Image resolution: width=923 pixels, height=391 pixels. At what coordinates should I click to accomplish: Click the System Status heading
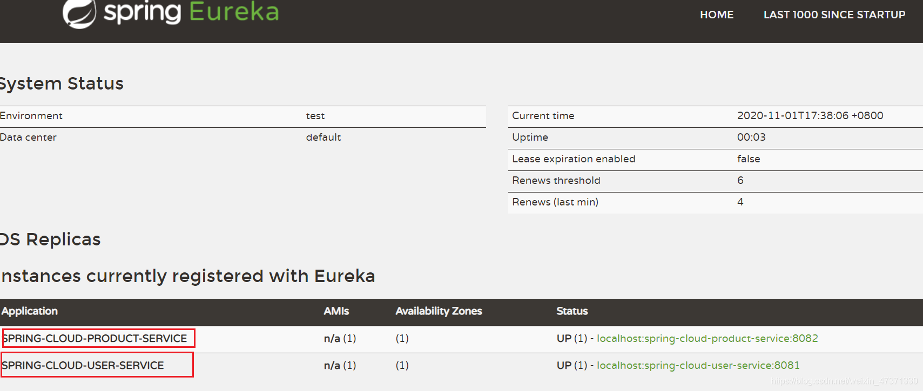click(x=62, y=84)
